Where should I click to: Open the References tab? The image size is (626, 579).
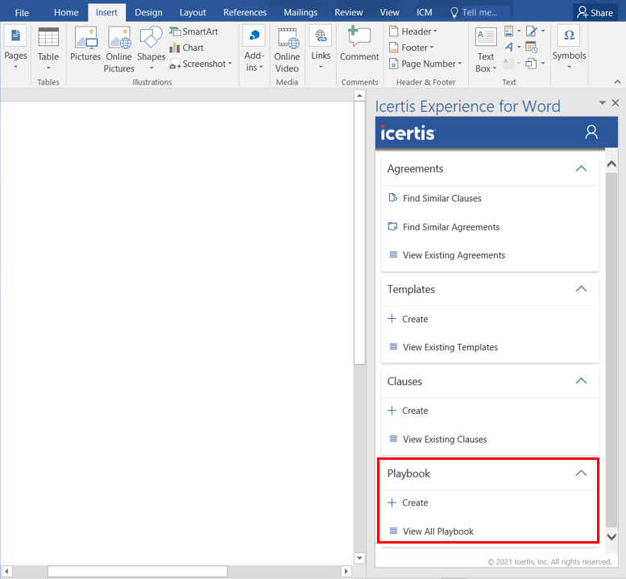pyautogui.click(x=244, y=12)
